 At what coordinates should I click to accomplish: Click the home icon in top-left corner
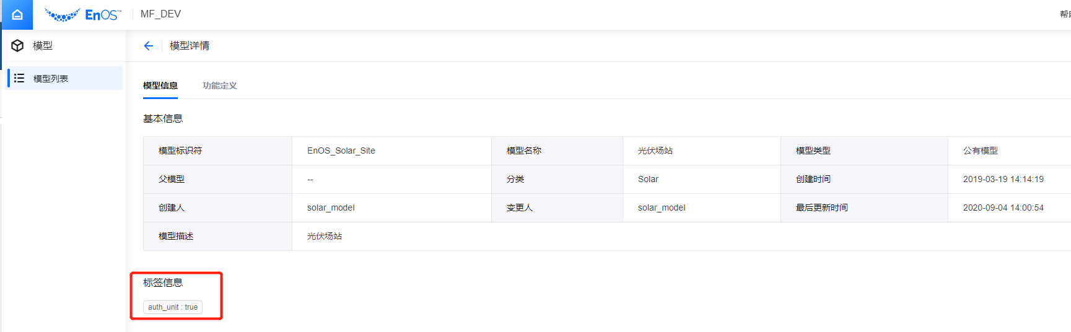17,15
